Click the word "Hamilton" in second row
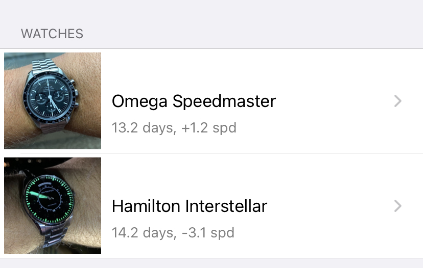Viewport: 423px width, 268px height. pos(146,206)
